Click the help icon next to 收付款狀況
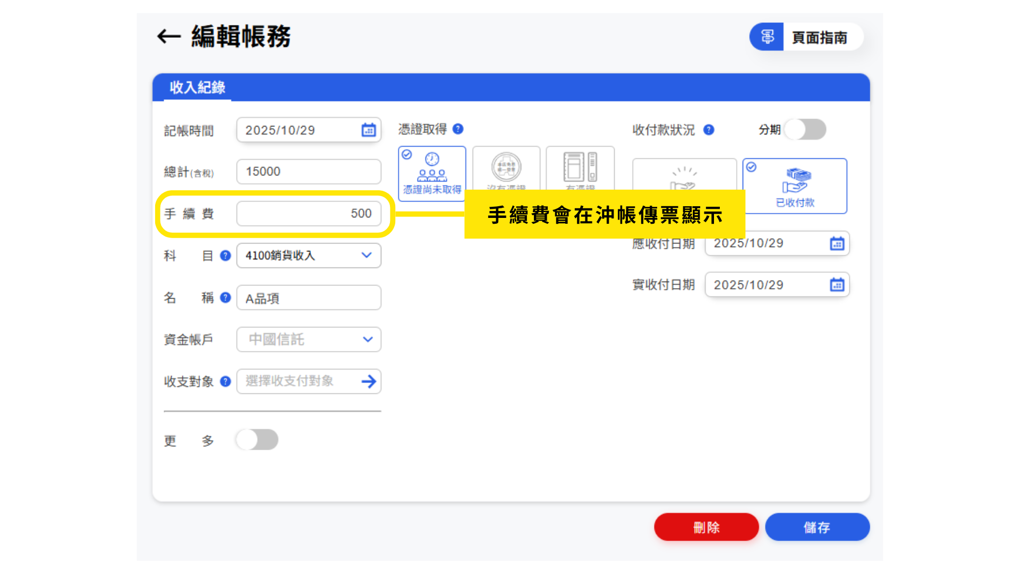Image resolution: width=1020 pixels, height=574 pixels. point(709,130)
